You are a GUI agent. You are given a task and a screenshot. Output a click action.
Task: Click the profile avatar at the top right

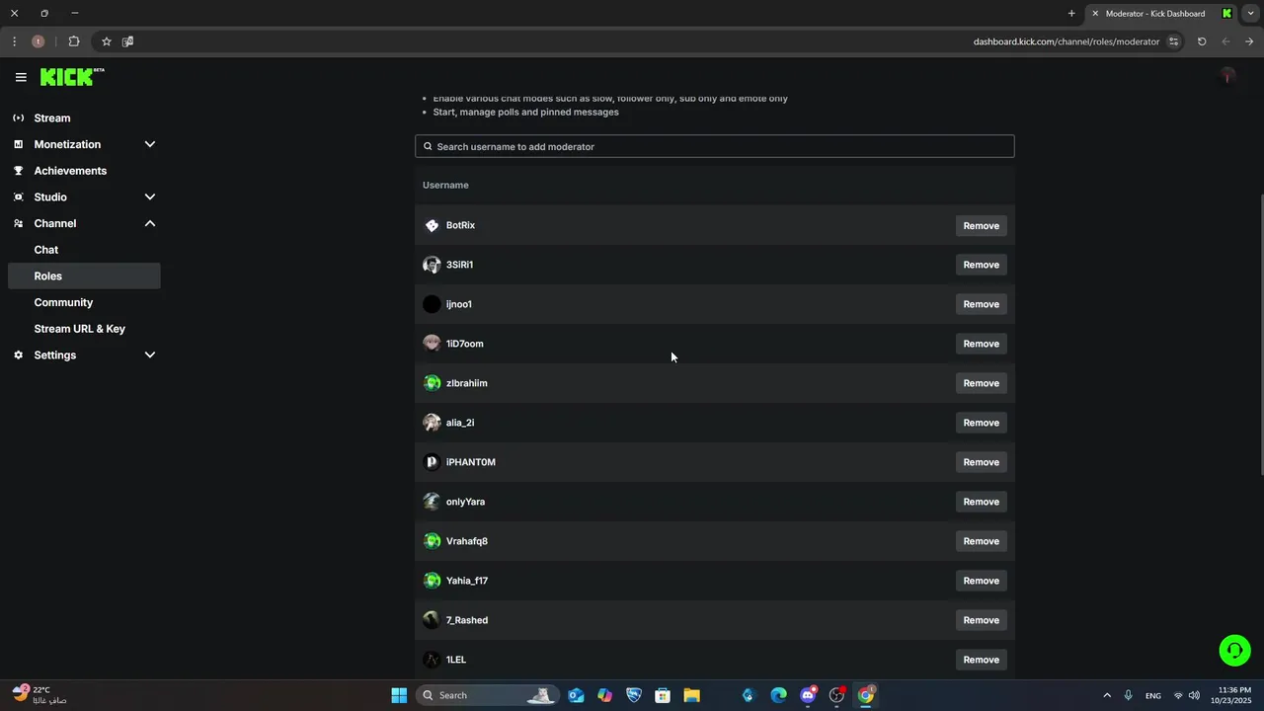click(x=1227, y=76)
